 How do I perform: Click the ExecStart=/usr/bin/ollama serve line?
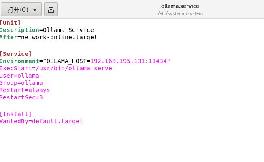pyautogui.click(x=56, y=68)
